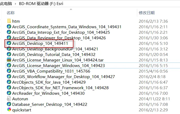The width and height of the screenshot is (180, 114).
Task: Click the date 2015/4/16 0:56
Action: 153,71
